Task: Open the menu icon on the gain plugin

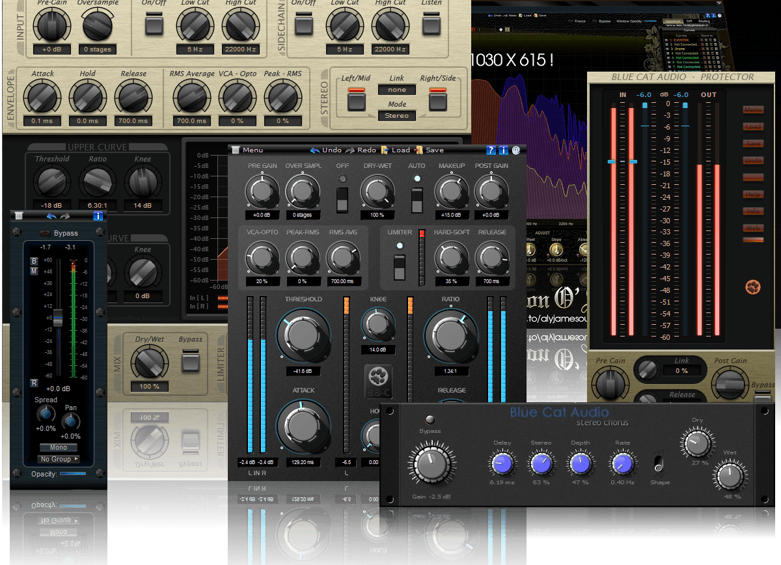Action: point(19,216)
